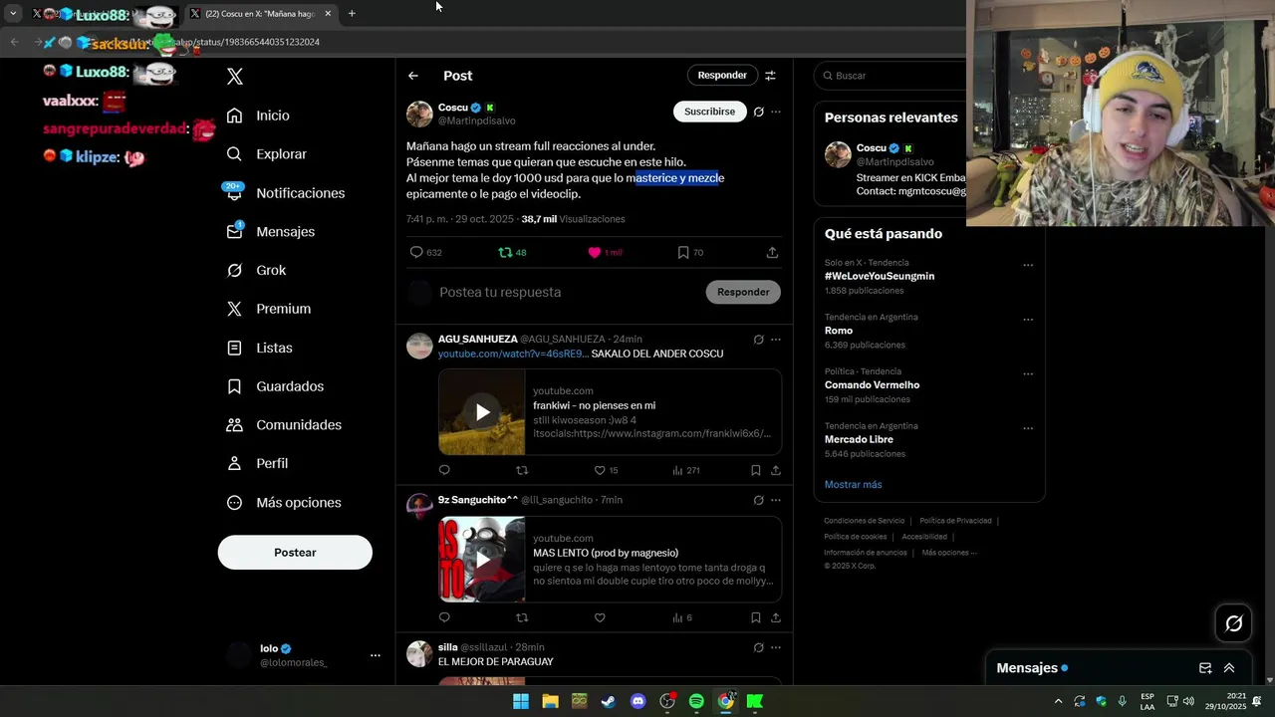
Task: Open three-dot menu on silla's reply
Action: (x=776, y=647)
